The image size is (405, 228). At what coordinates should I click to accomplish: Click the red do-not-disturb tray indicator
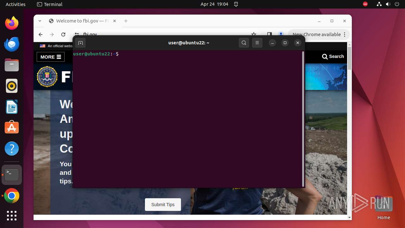pos(365,4)
